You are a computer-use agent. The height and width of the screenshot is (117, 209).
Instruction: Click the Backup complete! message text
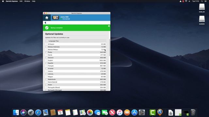pyautogui.click(x=56, y=28)
